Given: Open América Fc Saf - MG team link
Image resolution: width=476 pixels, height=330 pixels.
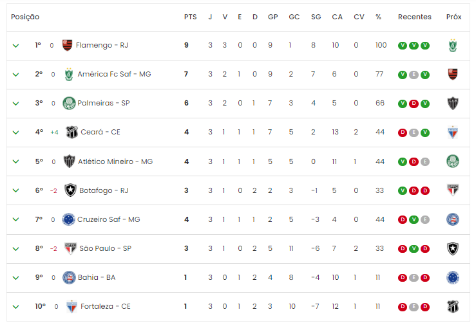Looking at the screenshot, I should click(x=114, y=74).
